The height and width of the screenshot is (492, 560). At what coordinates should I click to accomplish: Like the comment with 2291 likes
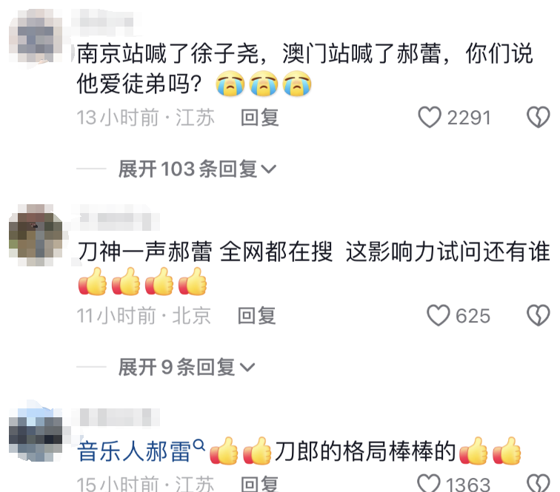pos(430,118)
